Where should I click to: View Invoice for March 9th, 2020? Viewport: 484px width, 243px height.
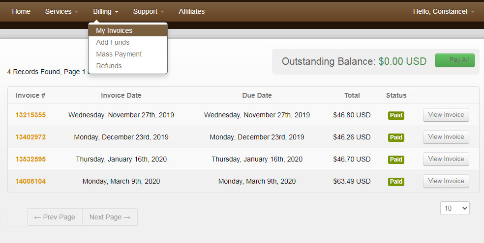[446, 181]
